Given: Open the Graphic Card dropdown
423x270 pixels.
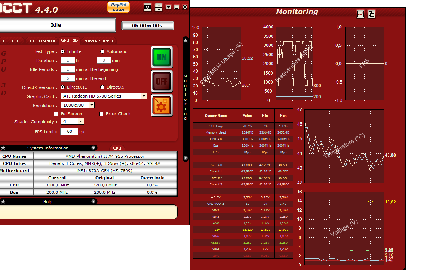Looking at the screenshot, I should 144,96.
